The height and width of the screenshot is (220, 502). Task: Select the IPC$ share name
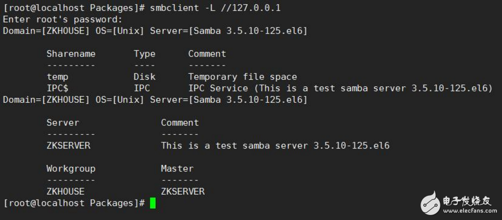tap(57, 88)
